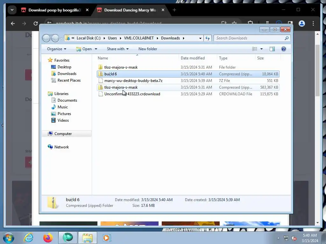Click search magnifier icon in Explorer
326x244 pixels.
287,38
